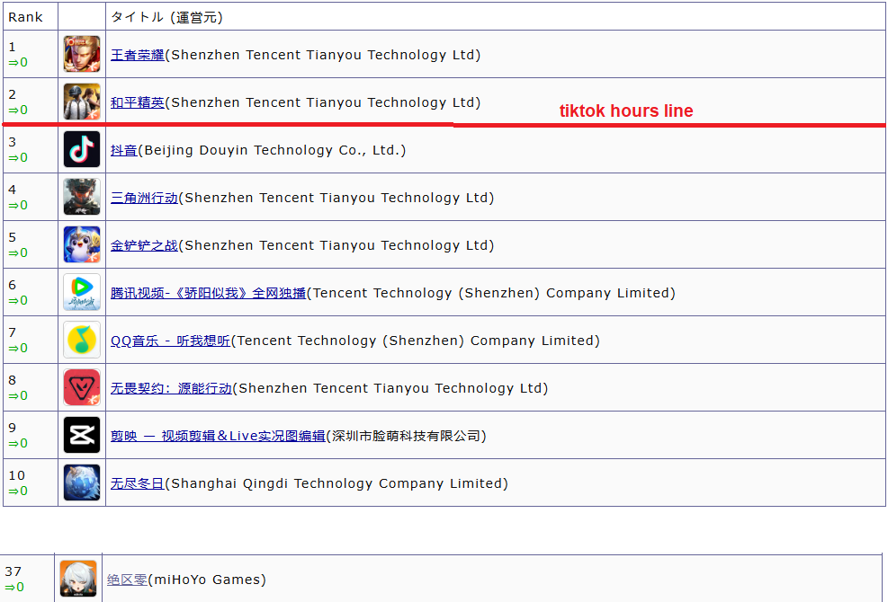The width and height of the screenshot is (888, 602).
Task: Open the QQ音乐 - 听我想听 link
Action: point(170,340)
